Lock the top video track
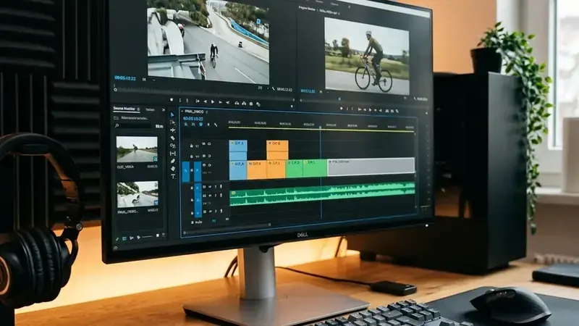Image resolution: width=579 pixels, height=326 pixels. point(191,146)
